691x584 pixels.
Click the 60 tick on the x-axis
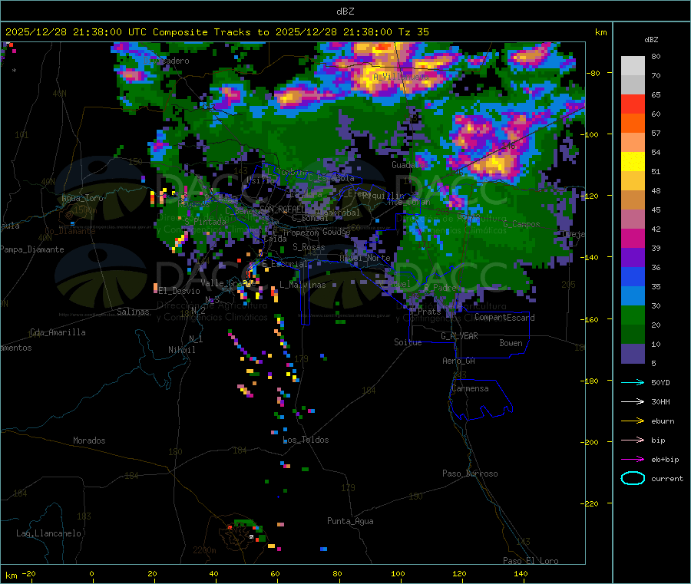tap(276, 573)
